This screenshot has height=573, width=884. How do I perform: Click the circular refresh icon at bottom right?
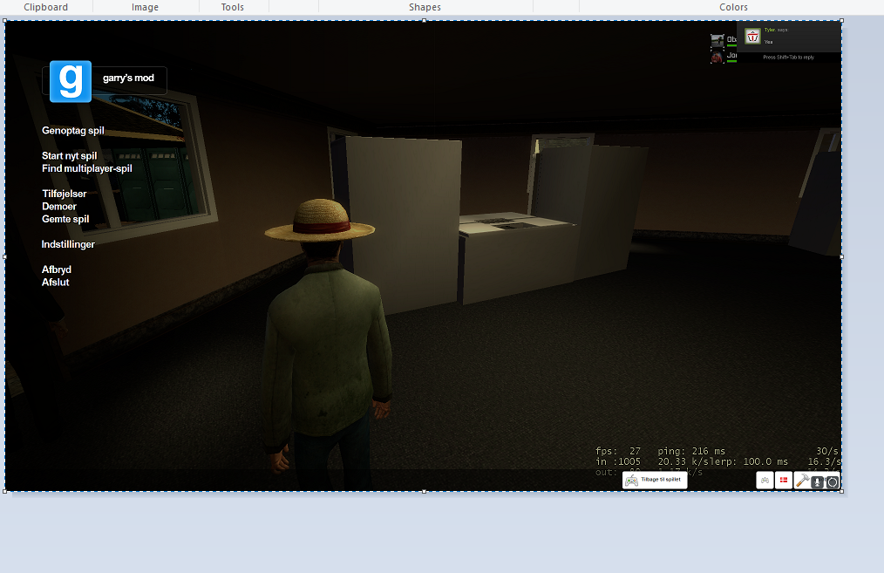point(833,481)
